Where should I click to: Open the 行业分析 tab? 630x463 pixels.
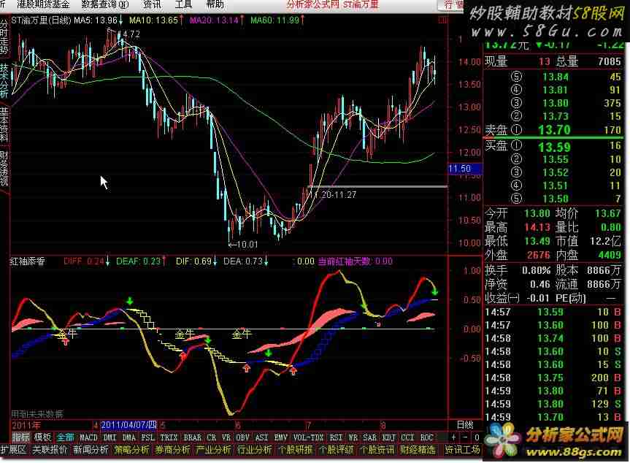point(255,450)
